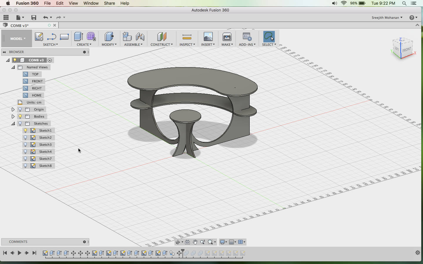Click the Zoom tool in navigation bar
The width and height of the screenshot is (423, 264).
(x=203, y=242)
